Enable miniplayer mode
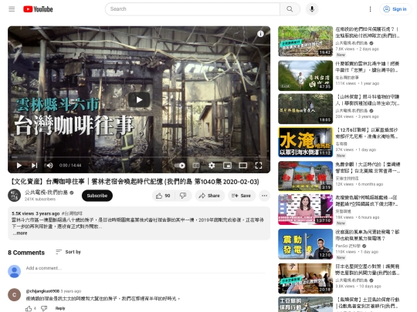The width and height of the screenshot is (417, 312). (x=227, y=166)
